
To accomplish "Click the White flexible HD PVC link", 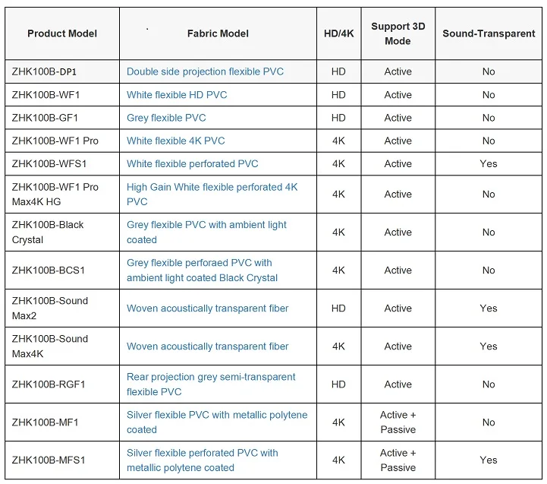I will (177, 95).
